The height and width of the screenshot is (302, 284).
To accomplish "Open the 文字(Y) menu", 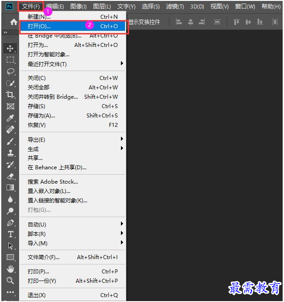I will 126,7.
